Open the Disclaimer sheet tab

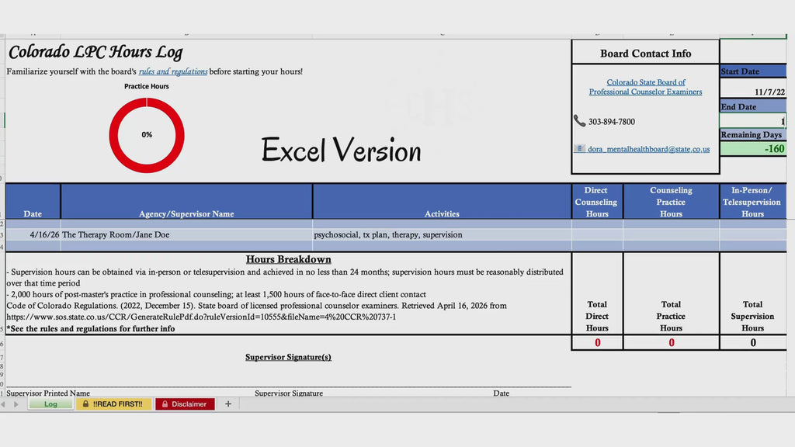185,404
